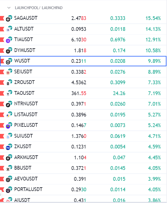Click the ZROUSDT price 4.5362
This screenshot has width=167, height=203.
click(79, 83)
